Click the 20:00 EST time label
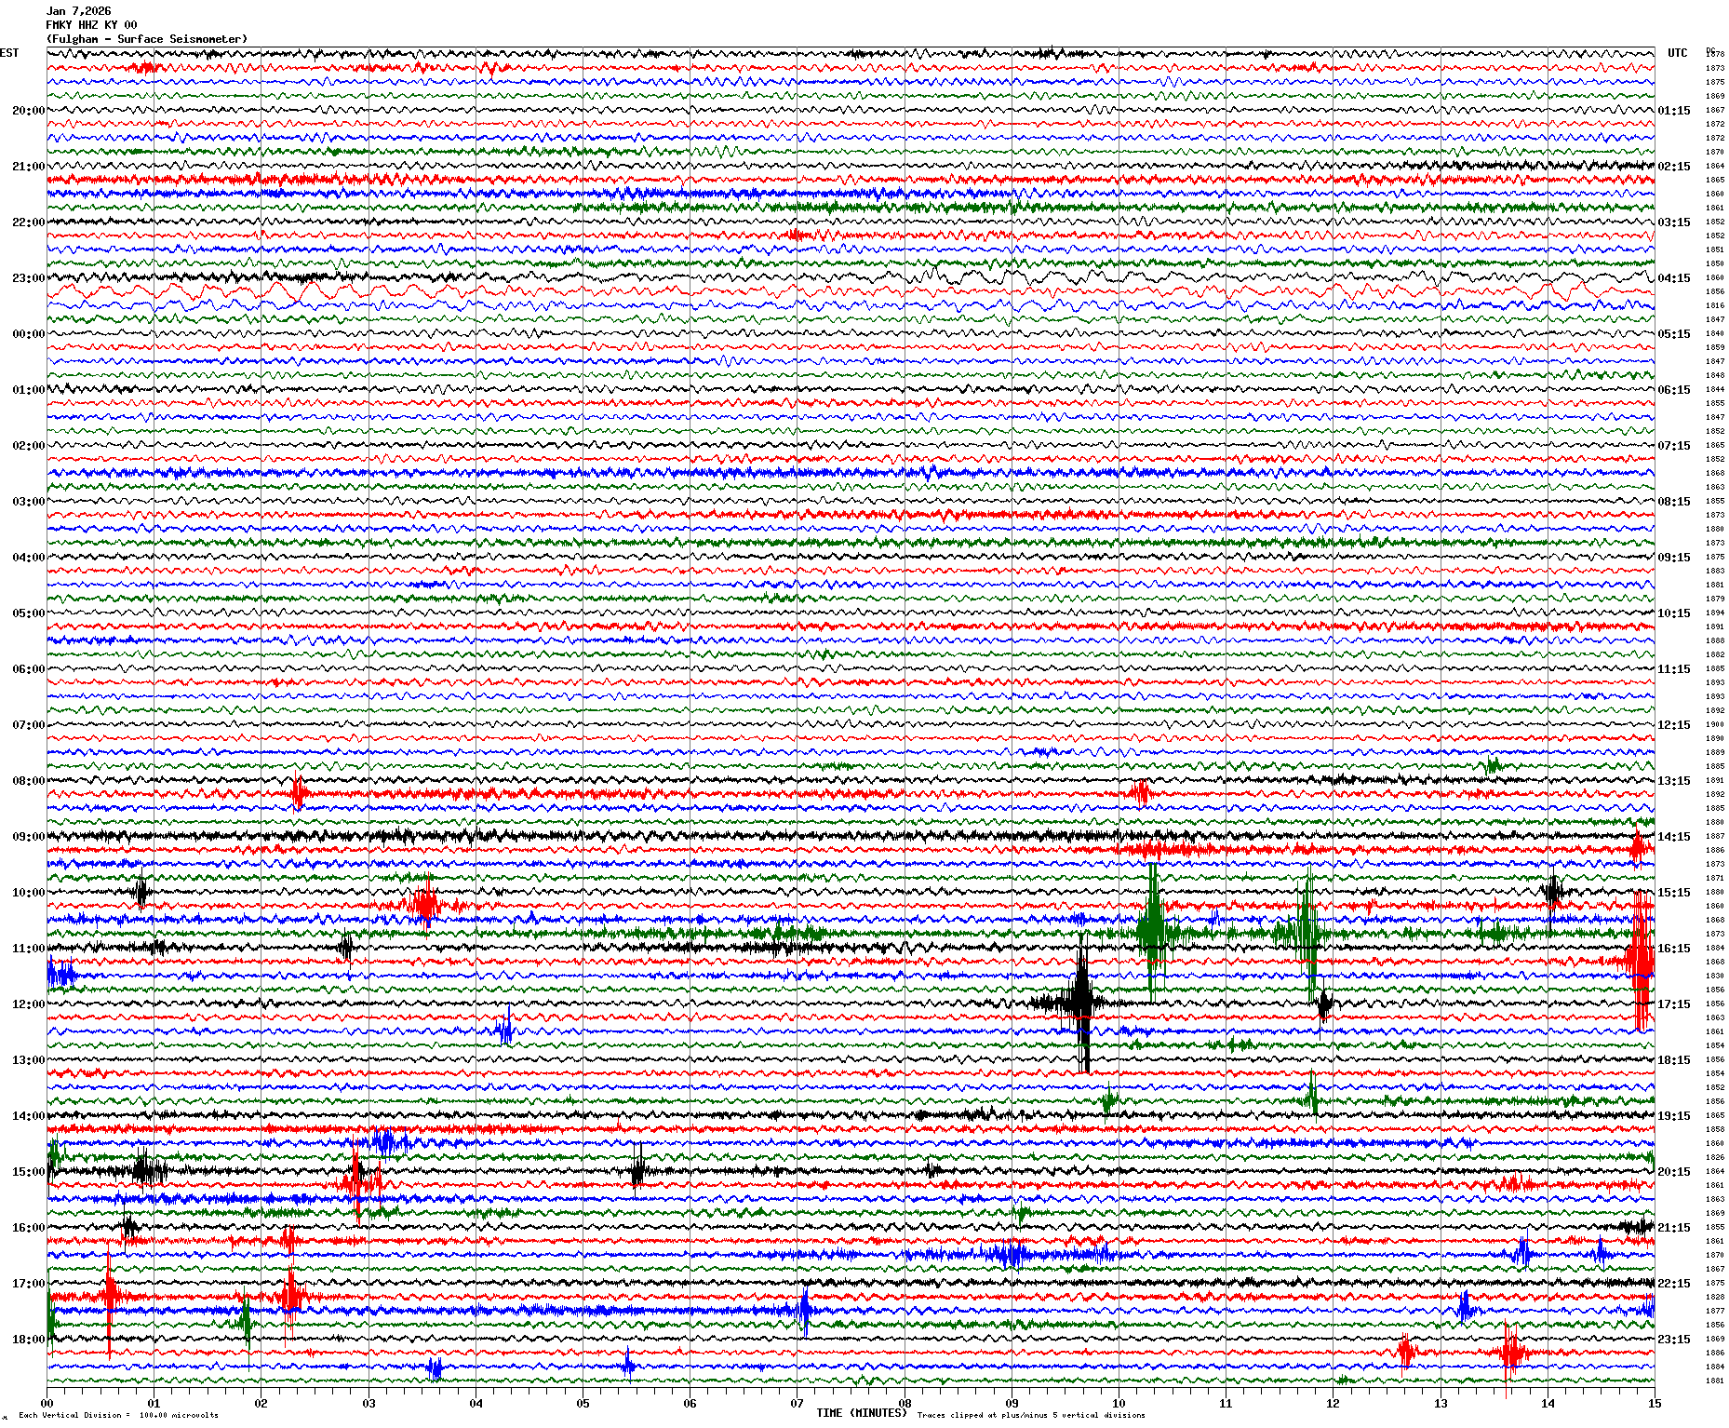Image resolution: width=1729 pixels, height=1428 pixels. pos(28,111)
